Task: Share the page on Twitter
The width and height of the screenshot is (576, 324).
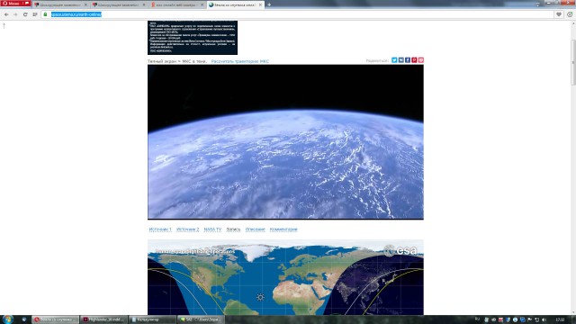Action: tap(394, 60)
